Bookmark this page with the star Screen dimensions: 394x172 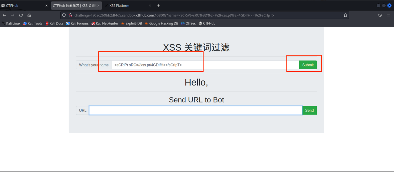tap(345, 15)
